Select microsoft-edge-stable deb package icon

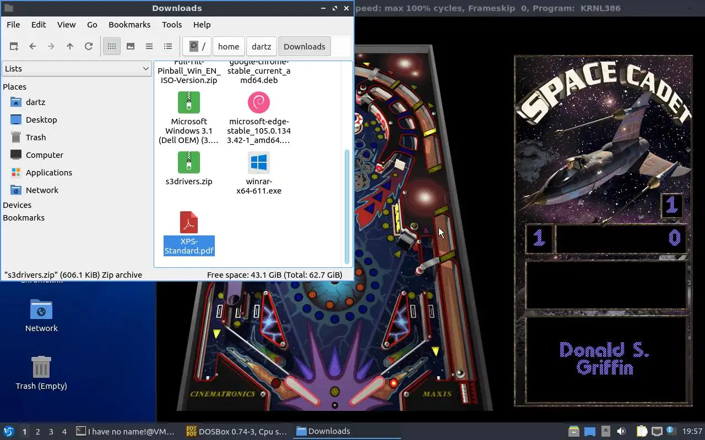[x=259, y=102]
